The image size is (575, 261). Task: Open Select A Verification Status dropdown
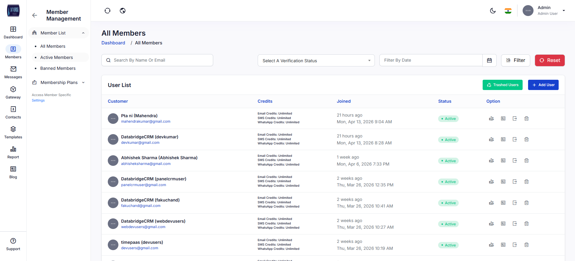click(316, 61)
